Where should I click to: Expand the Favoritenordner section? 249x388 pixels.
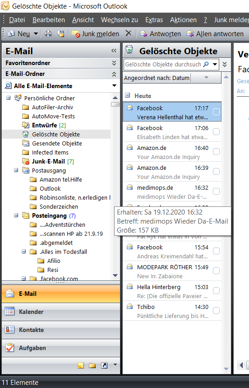[x=114, y=63]
